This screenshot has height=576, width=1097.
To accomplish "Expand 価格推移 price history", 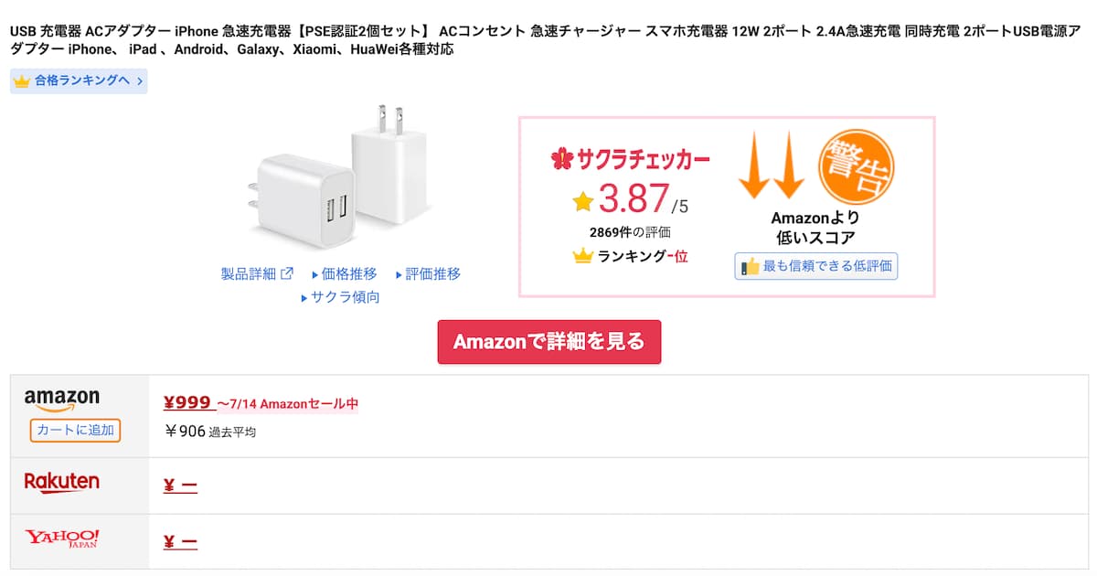I will tap(344, 273).
